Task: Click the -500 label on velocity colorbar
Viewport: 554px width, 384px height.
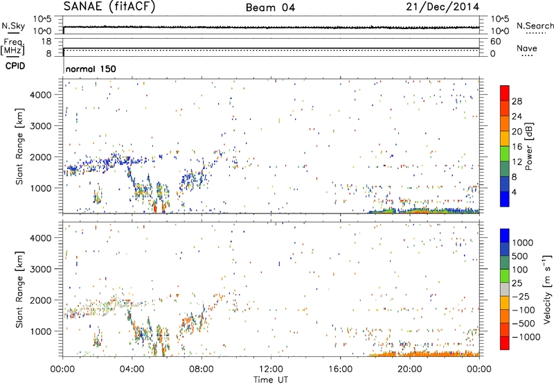Action: pos(524,324)
